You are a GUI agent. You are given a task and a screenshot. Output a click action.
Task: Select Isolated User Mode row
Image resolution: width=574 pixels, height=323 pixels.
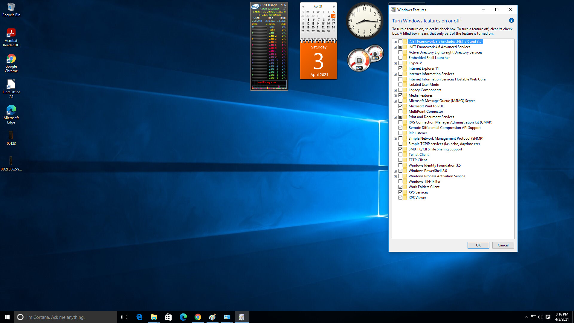pyautogui.click(x=424, y=85)
